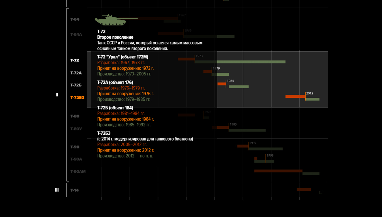Click the T-72Б3 heading in the tooltip
The height and width of the screenshot is (217, 382).
coord(104,133)
